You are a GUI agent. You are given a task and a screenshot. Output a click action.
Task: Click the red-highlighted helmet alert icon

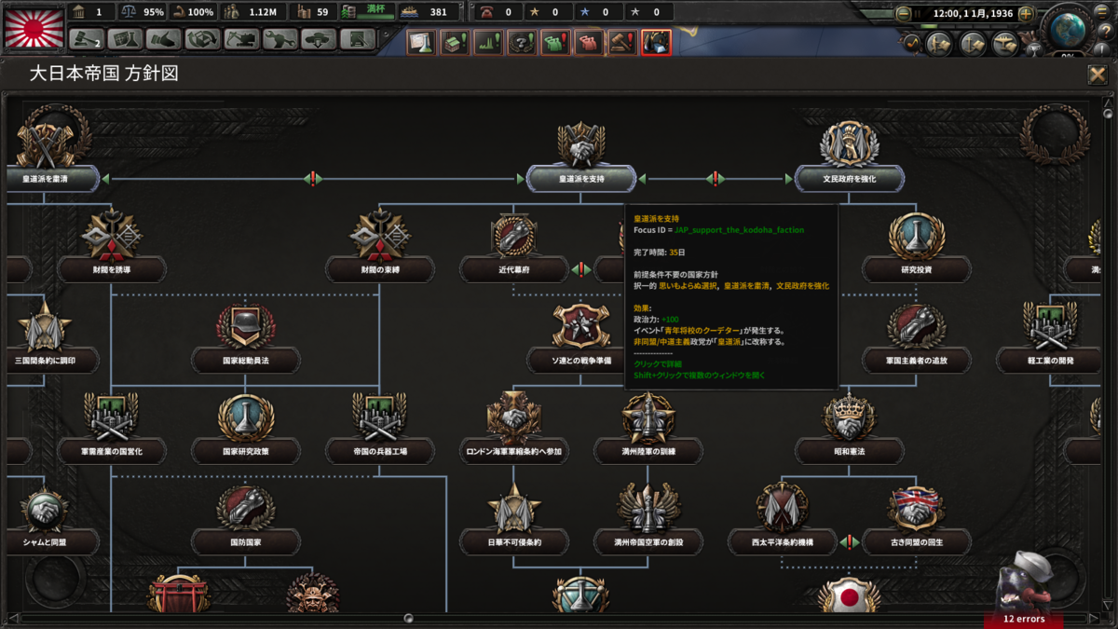tap(656, 42)
